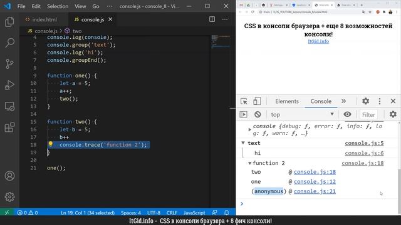Expand more DevTools tabs chevron
Screen dimensions: 401x225
(344, 101)
